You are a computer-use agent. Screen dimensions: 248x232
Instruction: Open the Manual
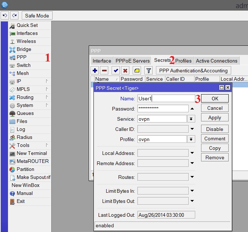point(30,193)
